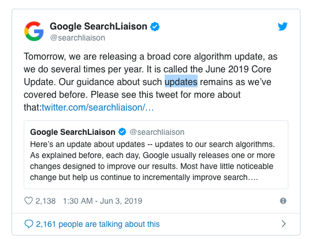
Task: Open the twitter.com/searchliaison link
Action: coord(98,108)
